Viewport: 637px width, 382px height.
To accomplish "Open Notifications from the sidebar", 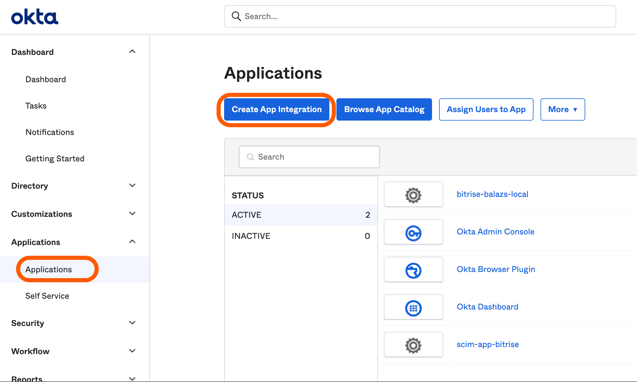I will (50, 132).
